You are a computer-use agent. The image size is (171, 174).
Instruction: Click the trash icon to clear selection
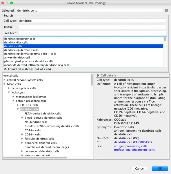tap(166, 10)
